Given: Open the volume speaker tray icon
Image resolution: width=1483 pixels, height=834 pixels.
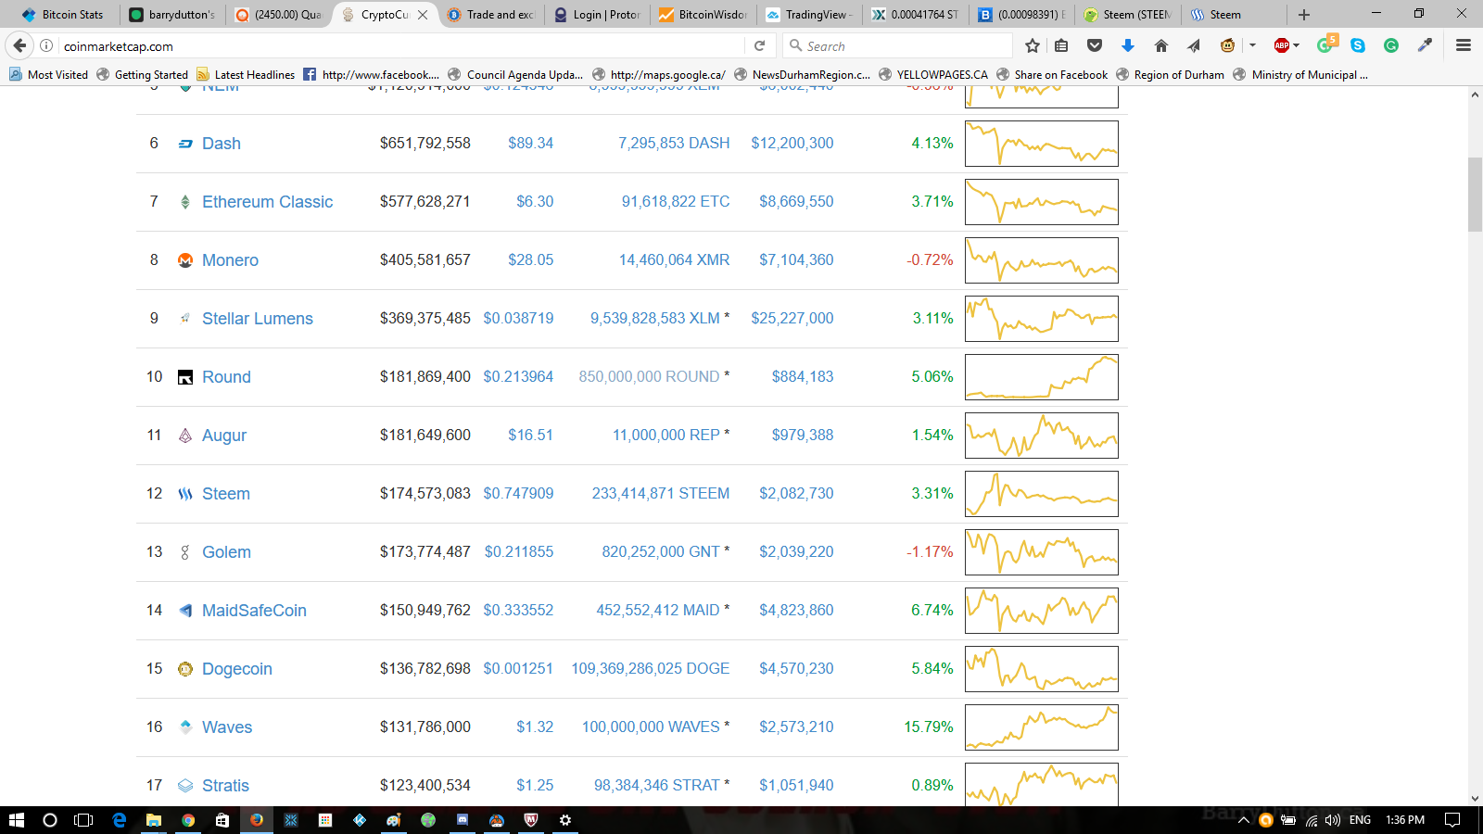Looking at the screenshot, I should pyautogui.click(x=1333, y=820).
